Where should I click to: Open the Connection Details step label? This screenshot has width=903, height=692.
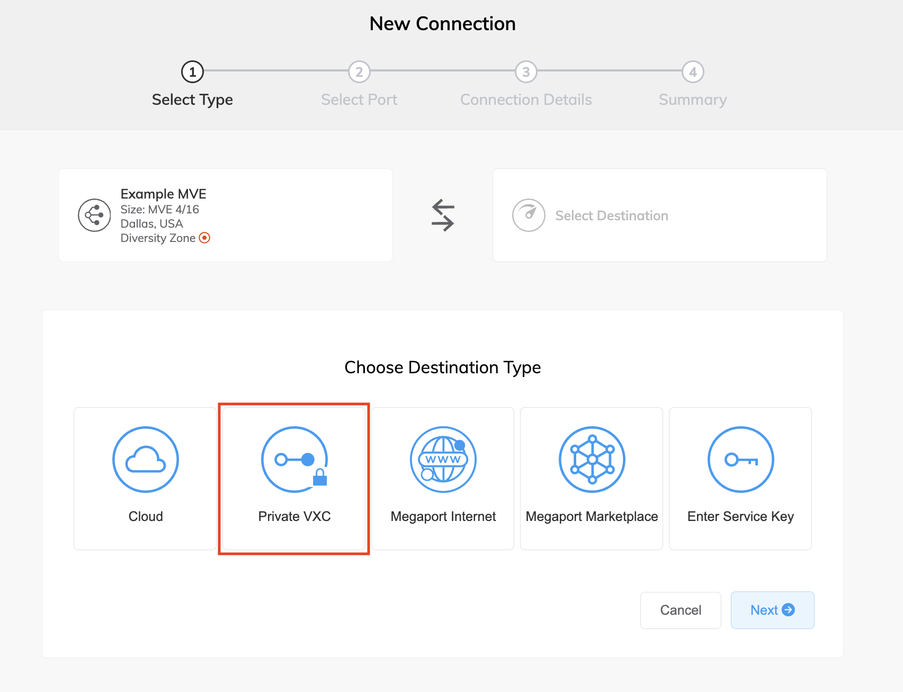coord(526,100)
